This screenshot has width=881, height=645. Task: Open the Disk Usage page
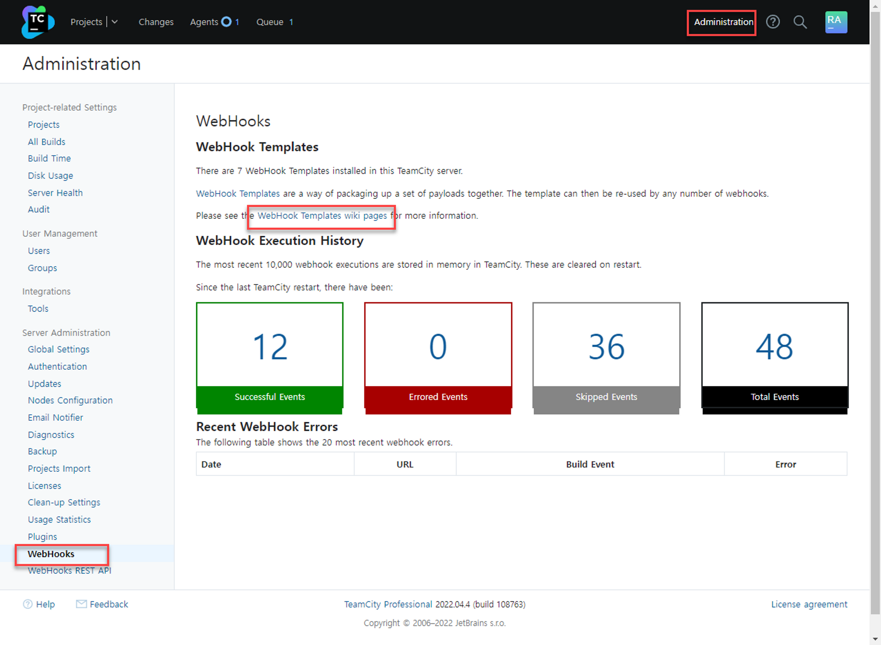(x=50, y=176)
